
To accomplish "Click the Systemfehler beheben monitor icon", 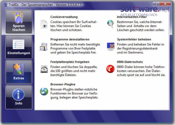I will point(111,46).
